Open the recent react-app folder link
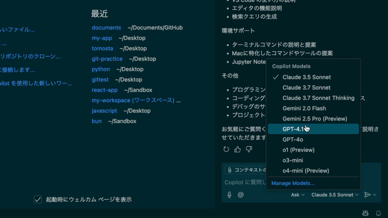The width and height of the screenshot is (388, 218). coord(105,90)
